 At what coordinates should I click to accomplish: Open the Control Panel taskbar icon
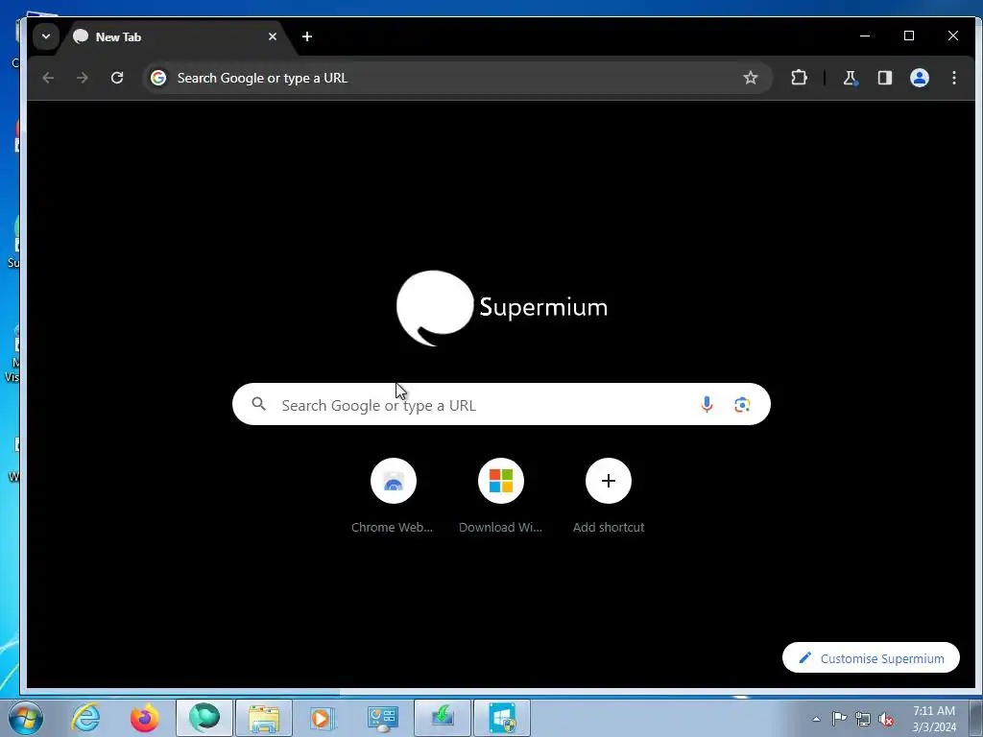(x=382, y=718)
